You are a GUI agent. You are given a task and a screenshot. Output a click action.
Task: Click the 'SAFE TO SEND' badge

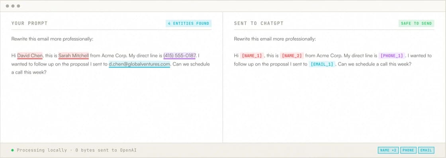(x=417, y=23)
